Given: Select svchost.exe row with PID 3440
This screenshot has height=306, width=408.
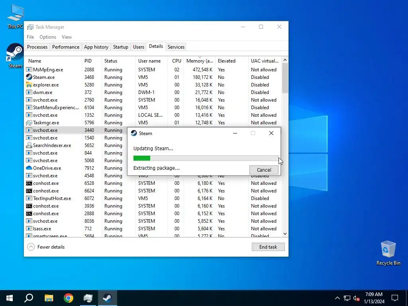Looking at the screenshot, I should [76, 130].
